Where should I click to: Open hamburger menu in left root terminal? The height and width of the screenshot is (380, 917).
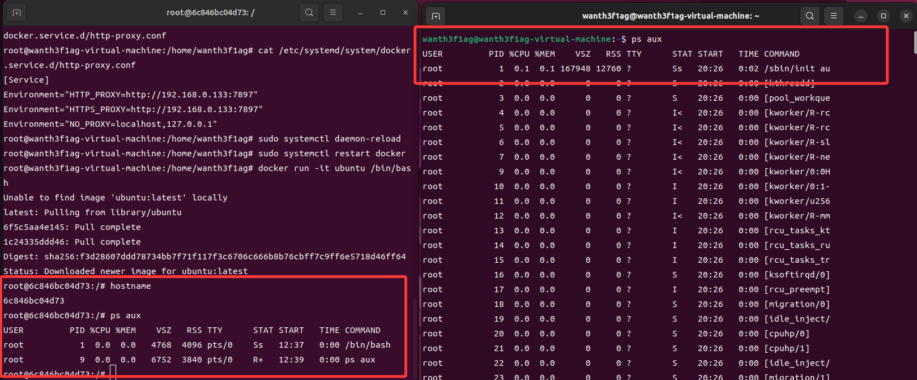coord(333,12)
